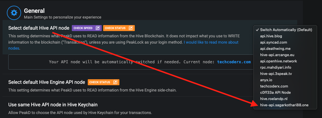
Task: Click the General settings gear icon
Action: coord(14,13)
